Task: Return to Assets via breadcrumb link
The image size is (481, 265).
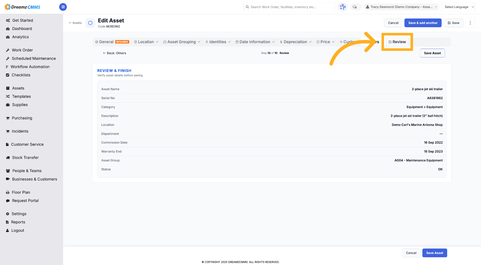Action: 75,23
